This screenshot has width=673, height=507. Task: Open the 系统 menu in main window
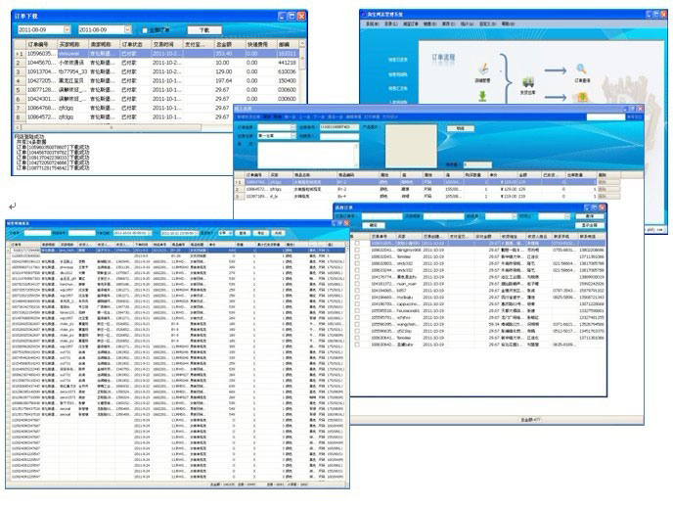click(x=372, y=24)
